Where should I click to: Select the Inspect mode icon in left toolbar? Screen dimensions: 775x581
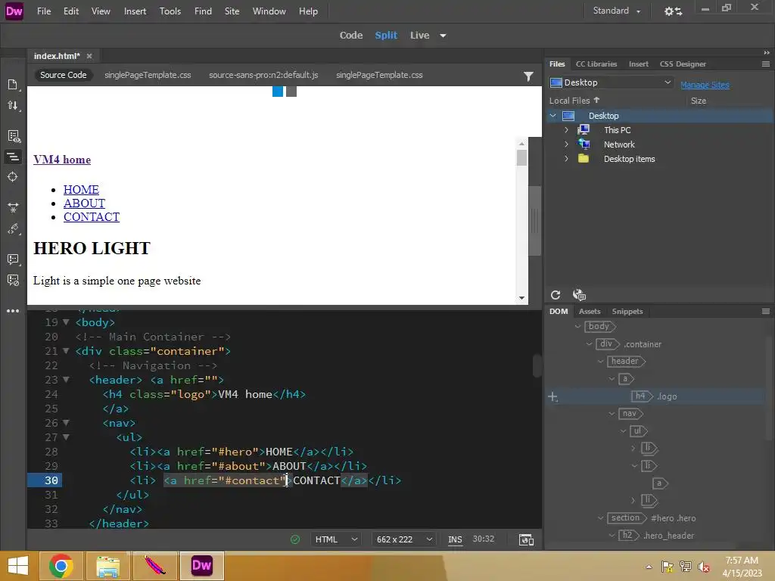point(13,136)
